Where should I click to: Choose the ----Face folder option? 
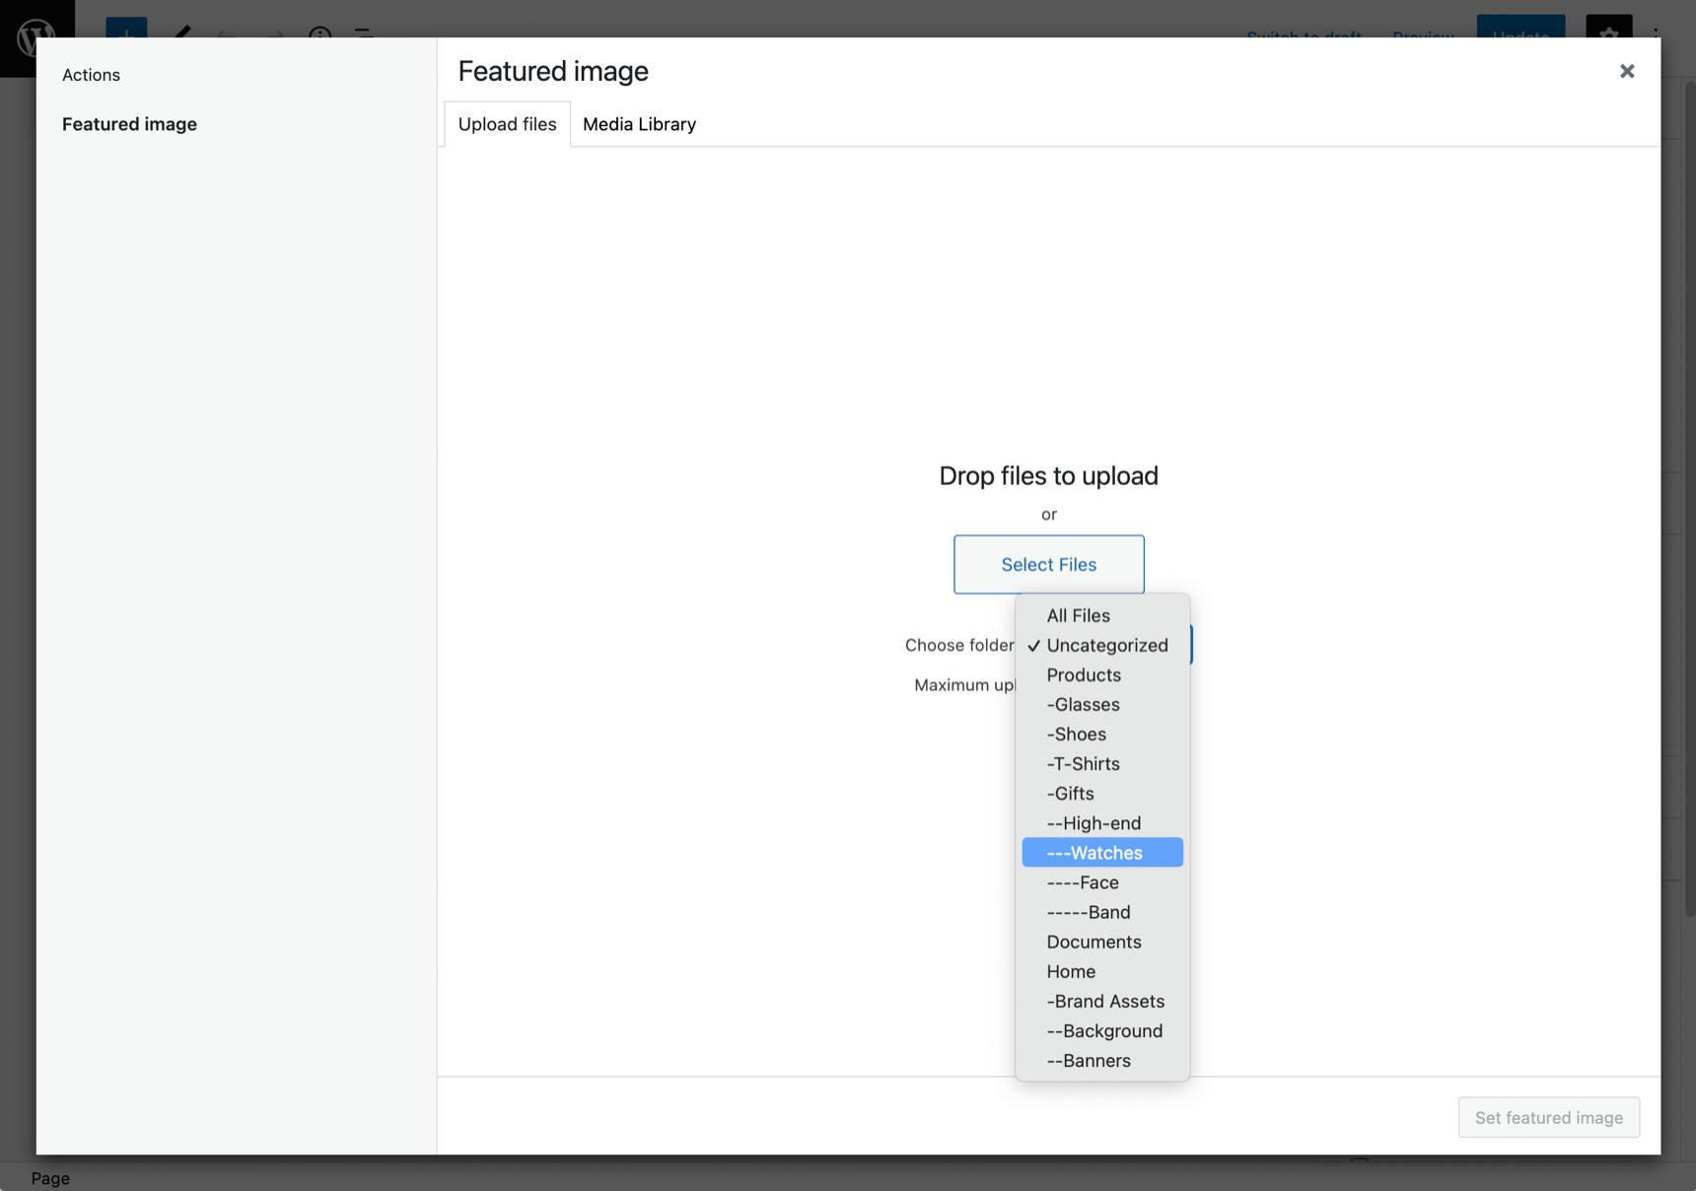click(1102, 882)
